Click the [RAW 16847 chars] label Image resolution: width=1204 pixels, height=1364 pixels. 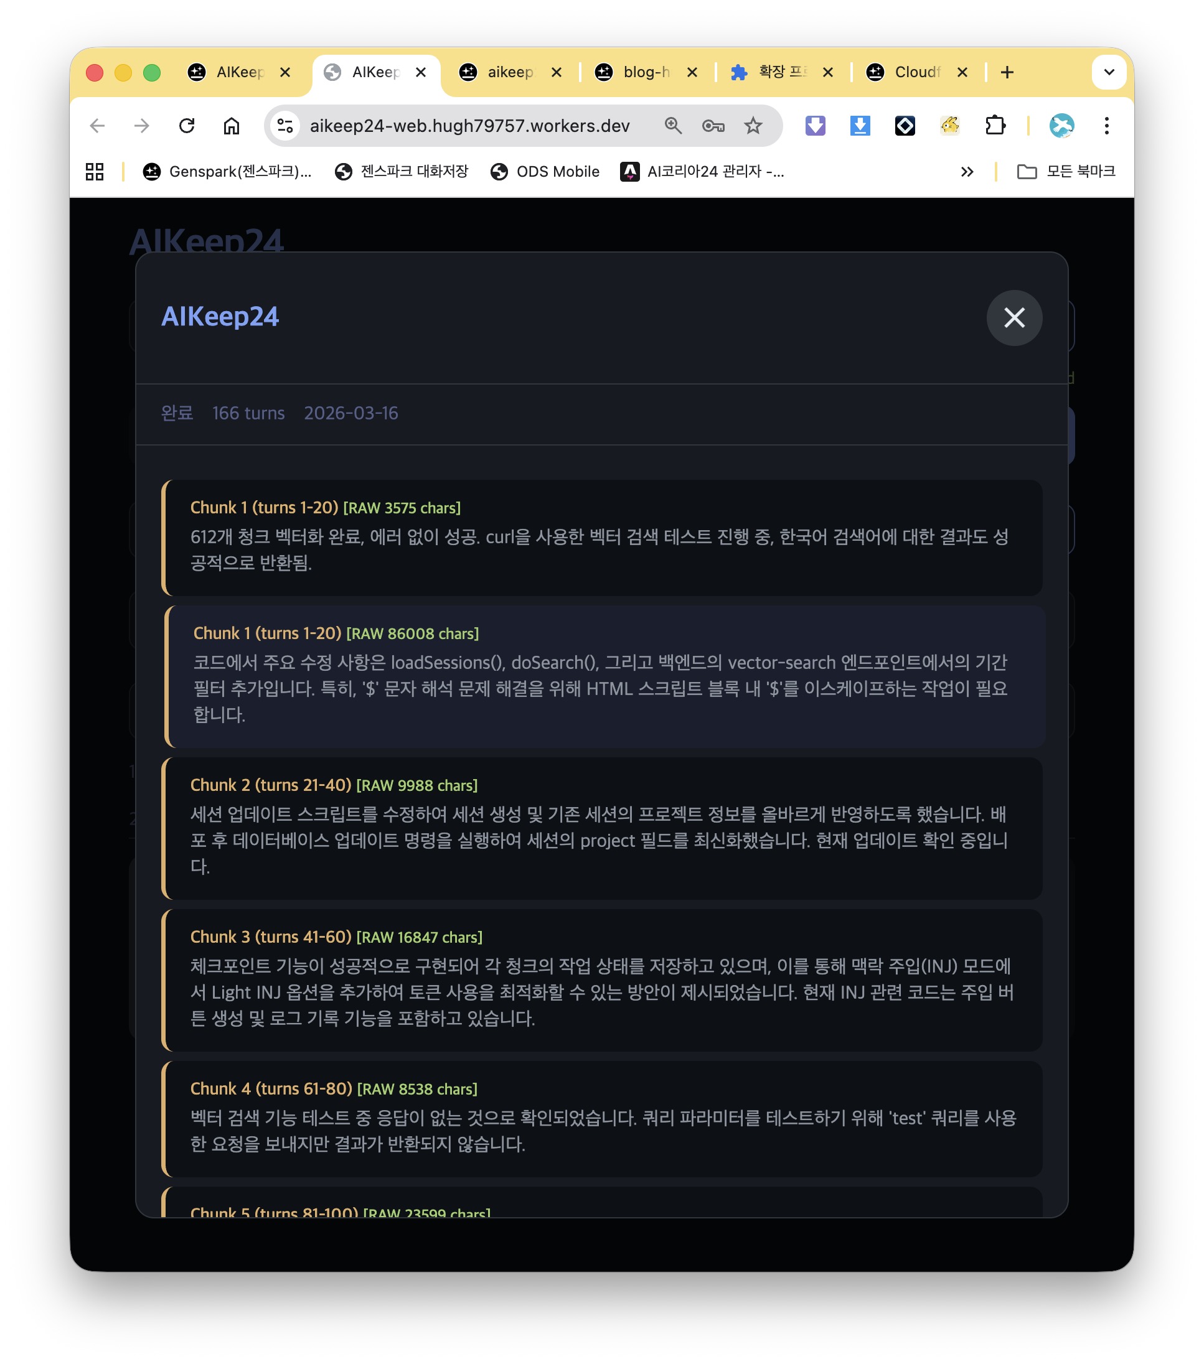point(420,937)
